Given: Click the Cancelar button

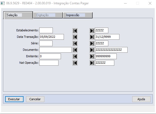Looking at the screenshot, I should [x=35, y=99].
